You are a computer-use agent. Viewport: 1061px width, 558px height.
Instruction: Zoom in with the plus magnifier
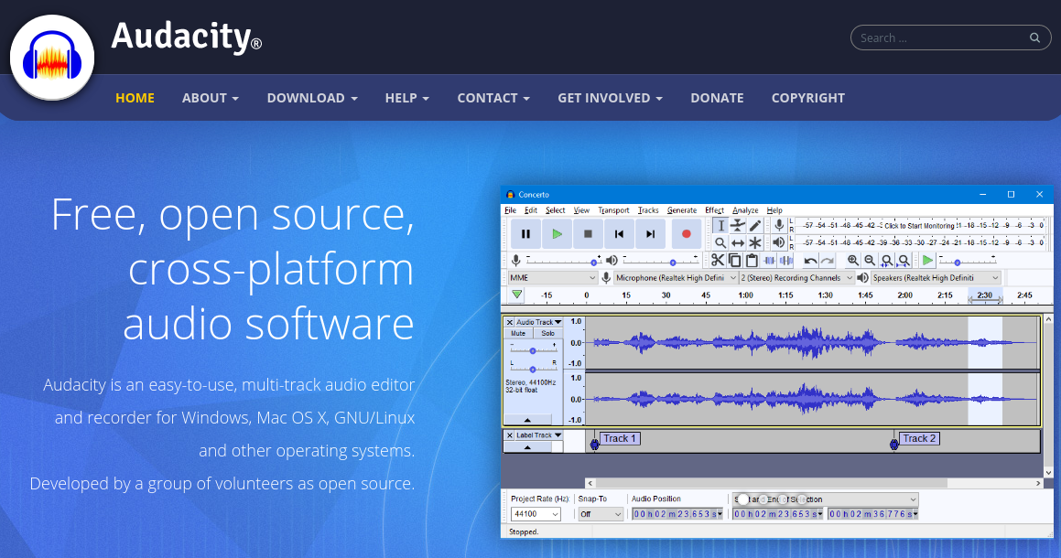point(853,261)
